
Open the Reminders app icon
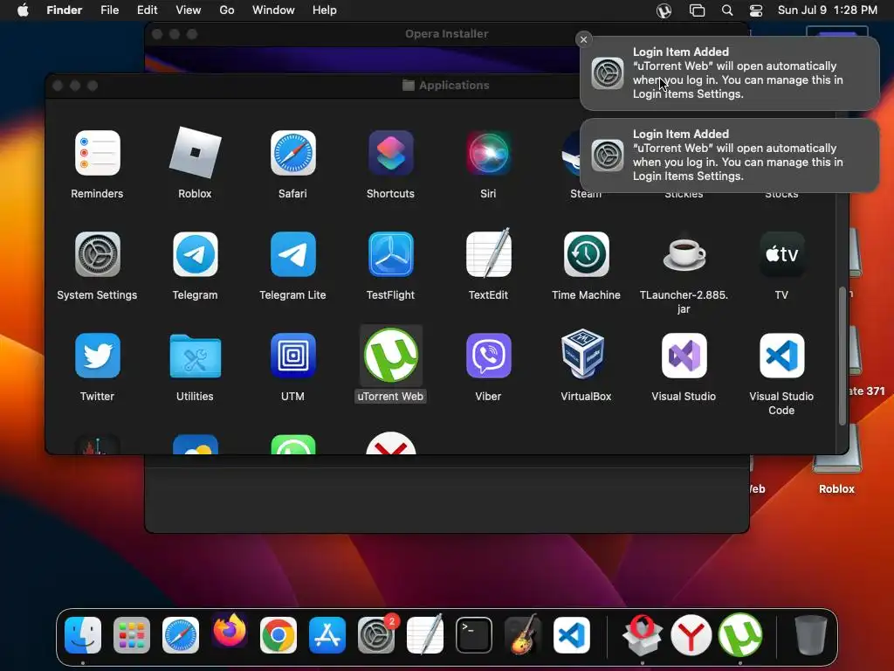[98, 153]
